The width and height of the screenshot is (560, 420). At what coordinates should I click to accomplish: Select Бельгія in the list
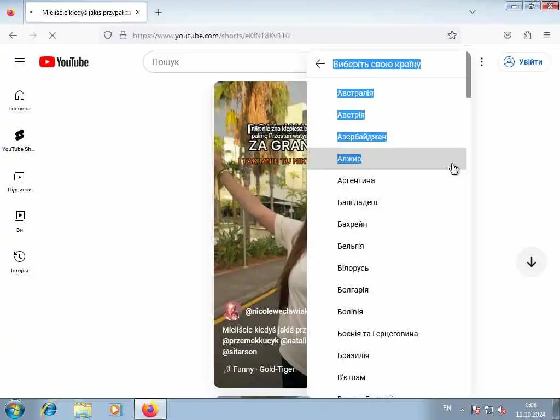(x=387, y=246)
